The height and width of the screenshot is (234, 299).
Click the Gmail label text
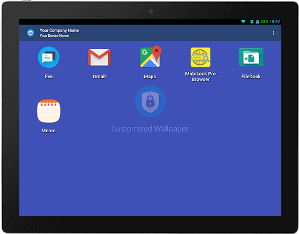pyautogui.click(x=99, y=77)
